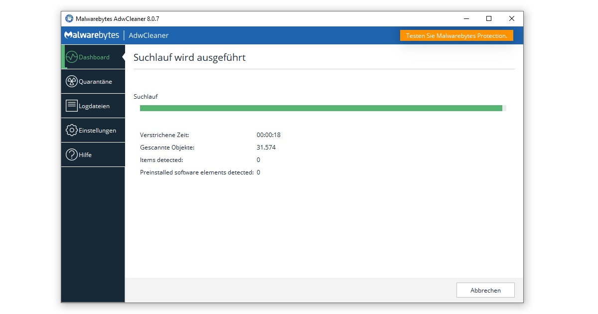598x314 pixels.
Task: Click the Einstellungen gear icon
Action: tap(72, 130)
